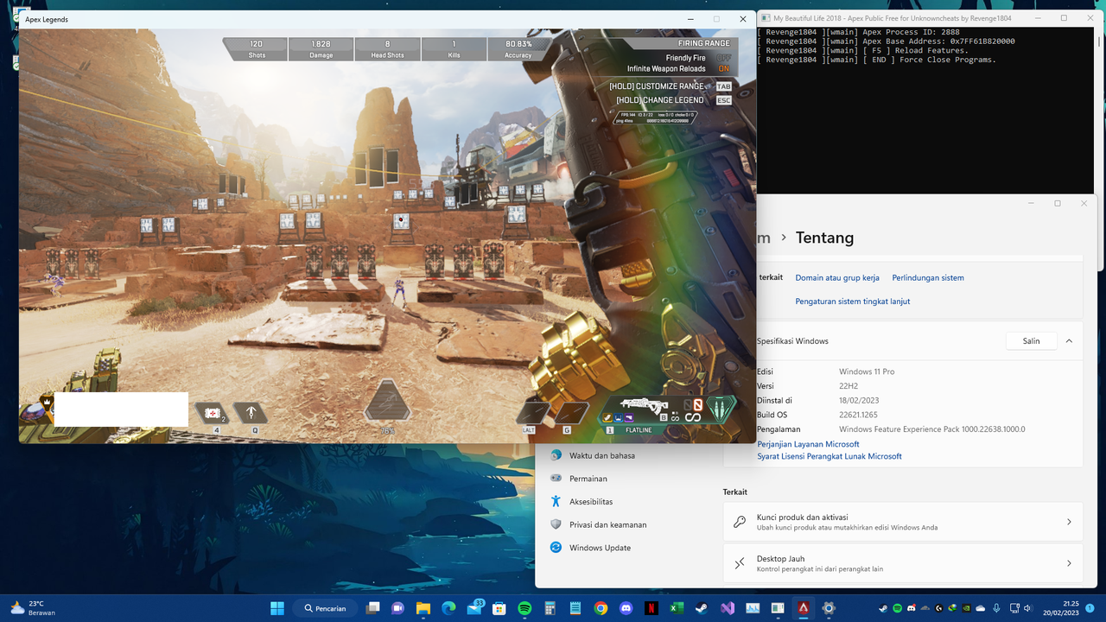Select Windows Update in the settings sidebar
1106x622 pixels.
click(599, 547)
